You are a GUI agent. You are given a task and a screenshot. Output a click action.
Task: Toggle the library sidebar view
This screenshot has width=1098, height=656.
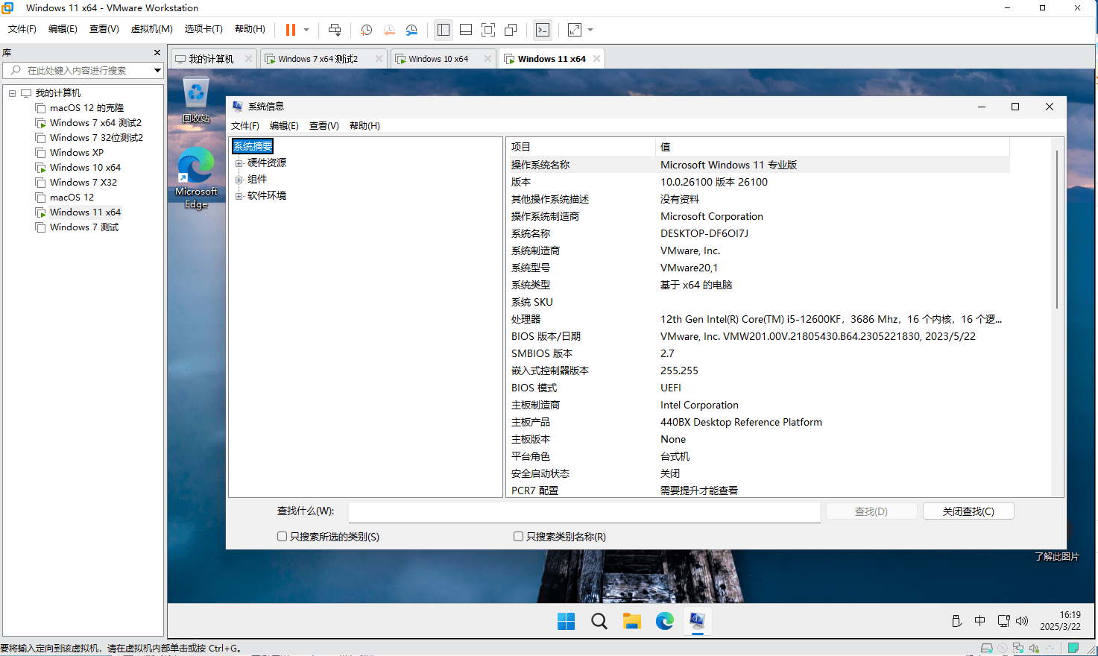click(x=444, y=30)
